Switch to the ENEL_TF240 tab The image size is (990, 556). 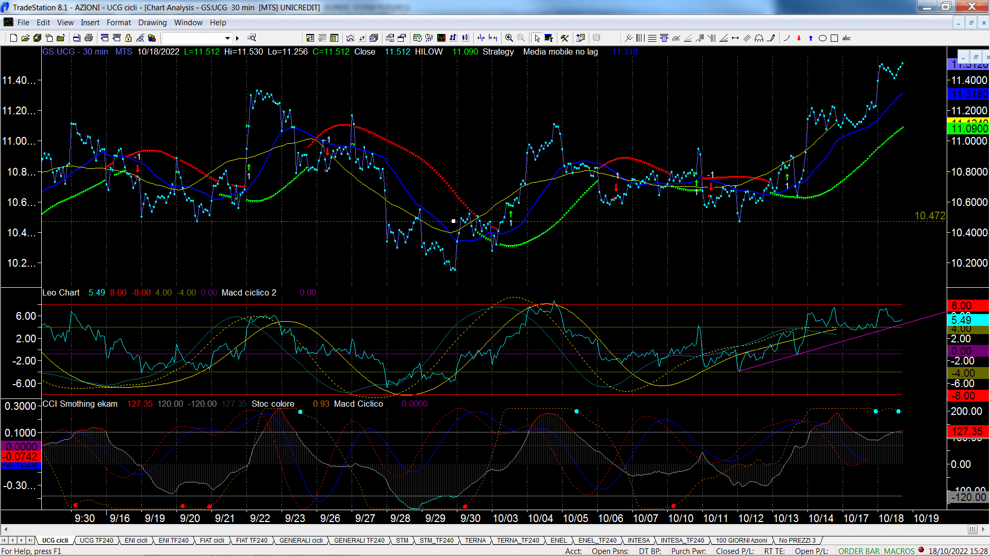click(598, 541)
